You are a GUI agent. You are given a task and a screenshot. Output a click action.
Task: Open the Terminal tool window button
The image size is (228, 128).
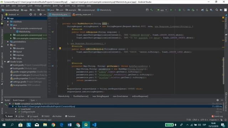click(x=70, y=116)
